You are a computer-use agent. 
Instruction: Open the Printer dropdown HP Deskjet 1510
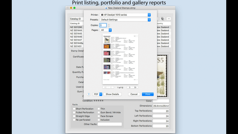pyautogui.click(x=125, y=15)
